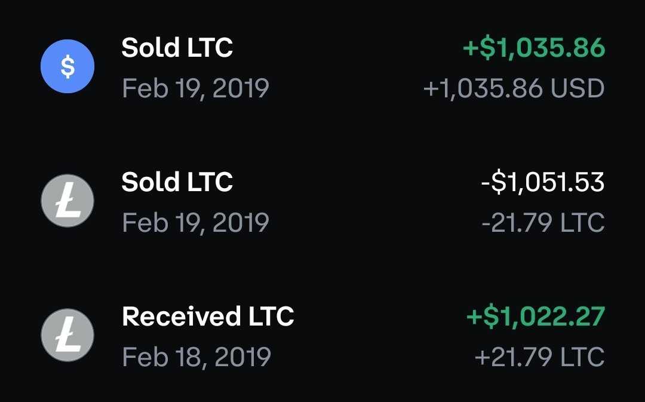Select the +1,035.86 USD subtotal text
This screenshot has width=645, height=402.
click(514, 89)
